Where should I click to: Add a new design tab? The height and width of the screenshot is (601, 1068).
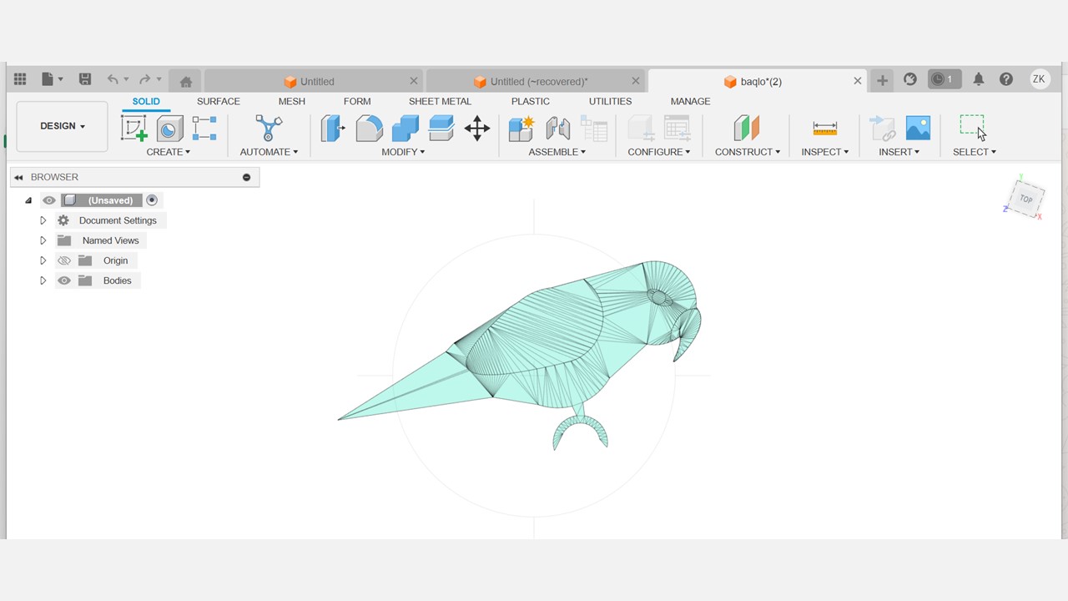(882, 81)
